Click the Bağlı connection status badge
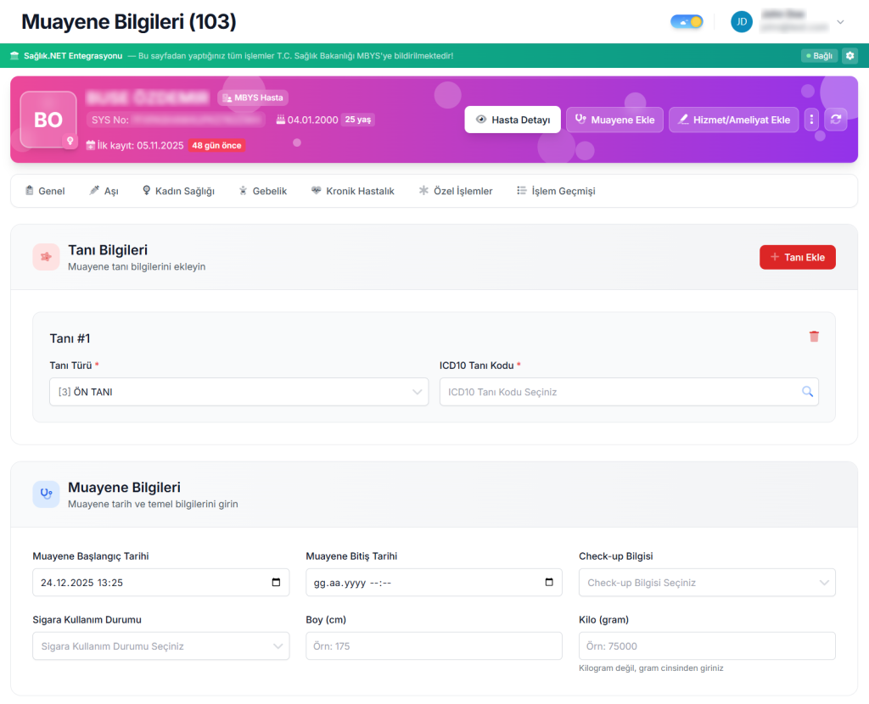Screen dimensions: 869x704 [819, 56]
